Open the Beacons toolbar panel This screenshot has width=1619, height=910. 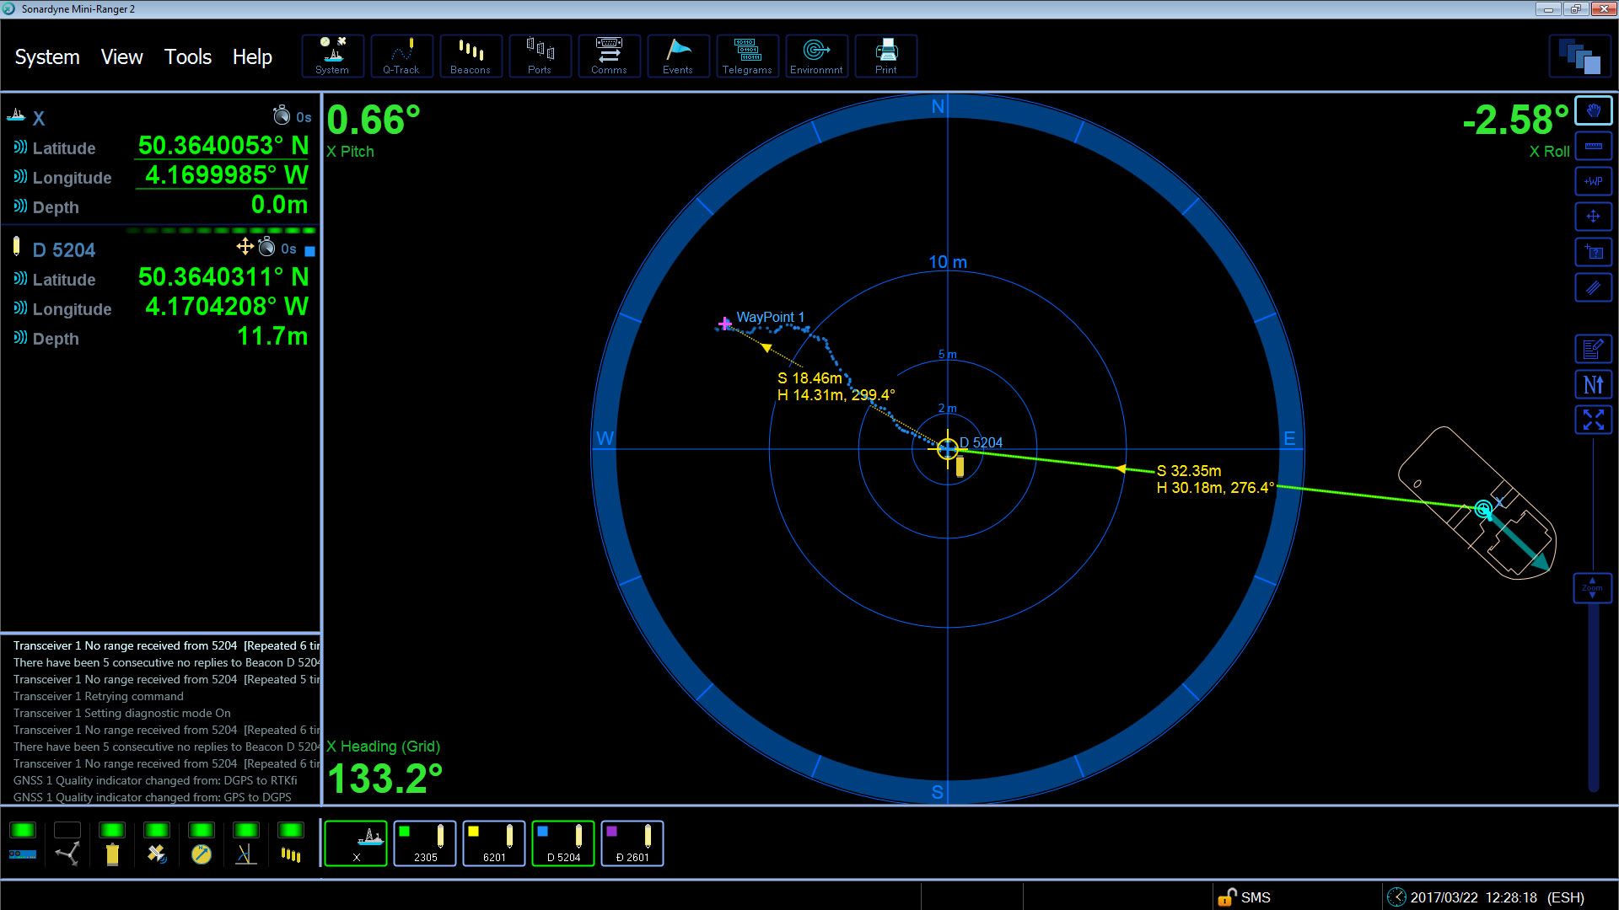tap(471, 56)
